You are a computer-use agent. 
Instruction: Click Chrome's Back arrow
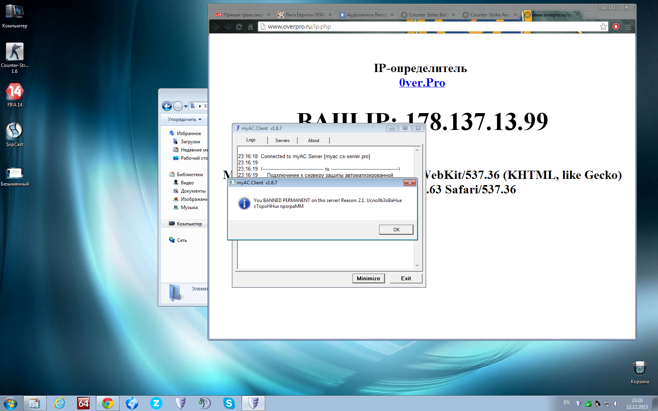pos(217,27)
